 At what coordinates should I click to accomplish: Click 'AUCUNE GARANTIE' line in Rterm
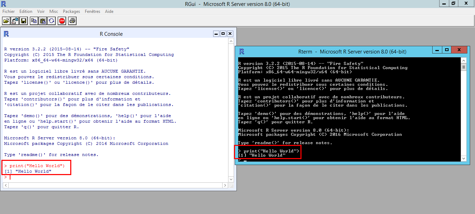[x=309, y=80]
